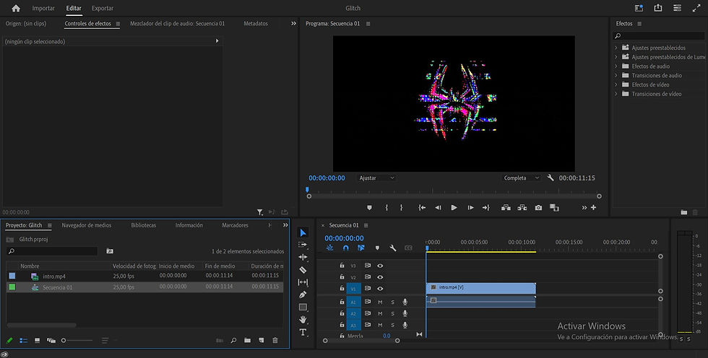Screen dimensions: 708x358
Task: Mute audio track A1
Action: point(380,302)
